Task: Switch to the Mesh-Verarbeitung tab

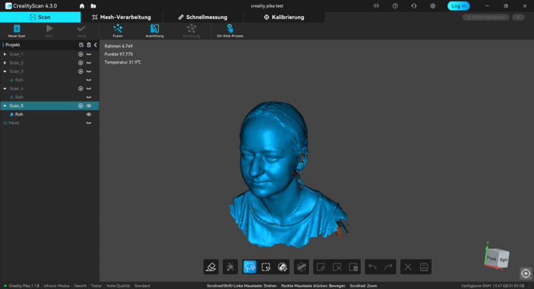Action: 122,17
